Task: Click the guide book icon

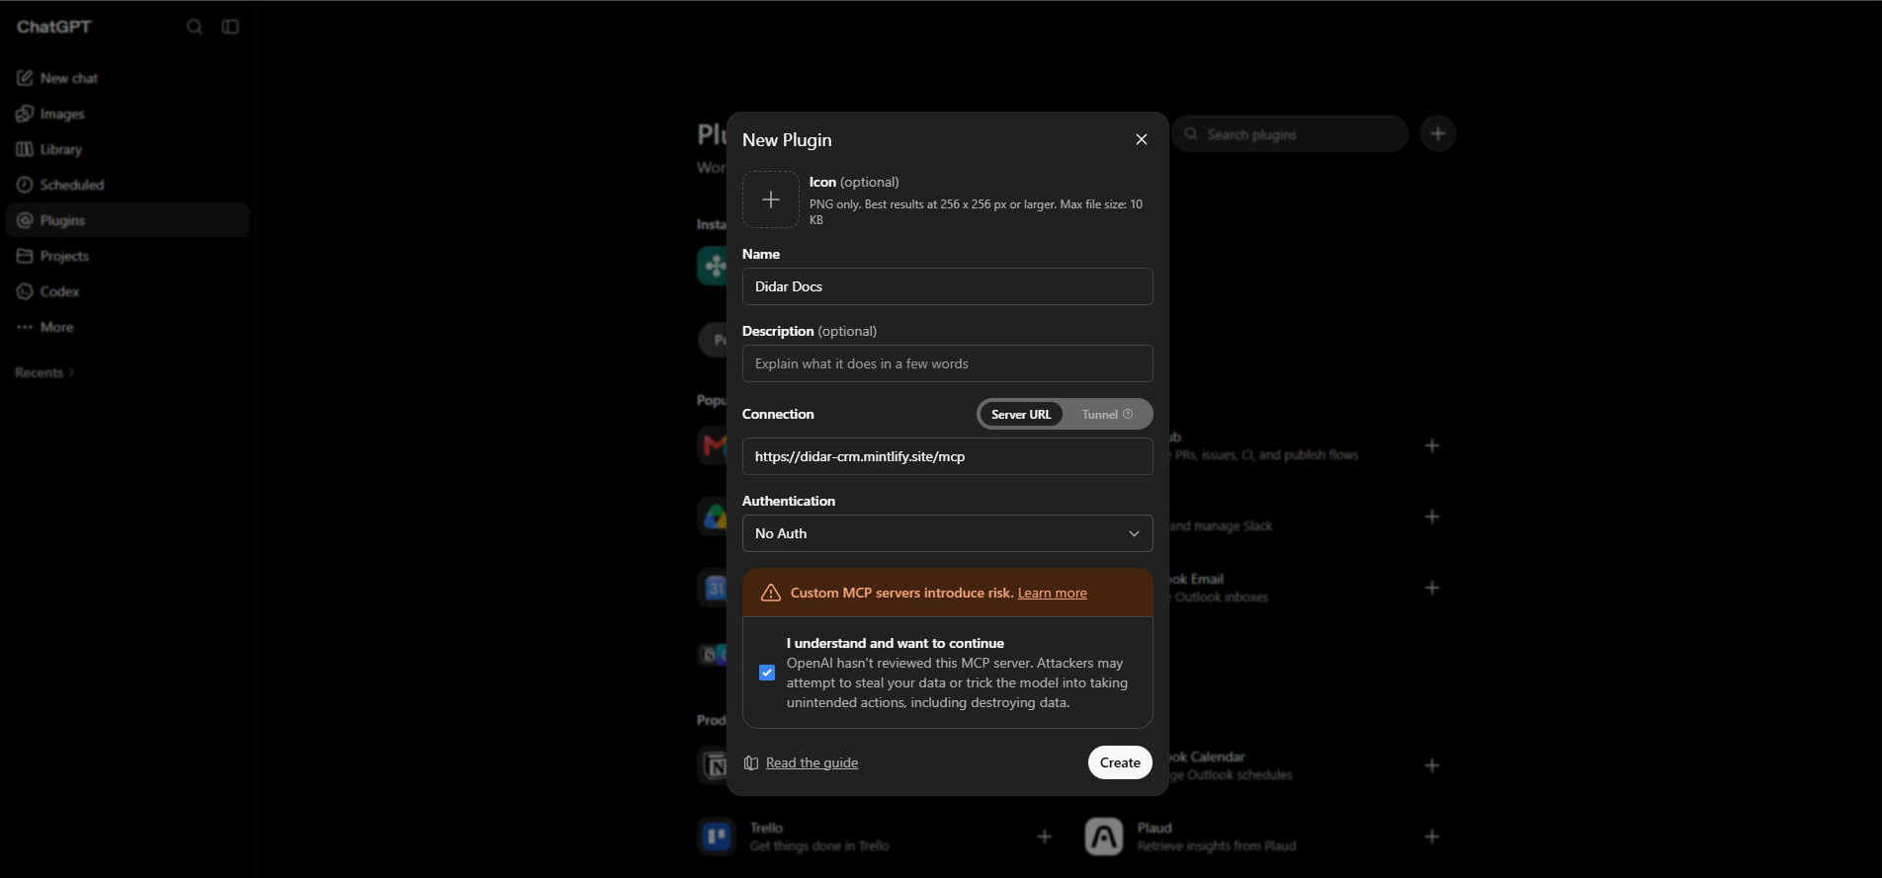Action: point(751,762)
